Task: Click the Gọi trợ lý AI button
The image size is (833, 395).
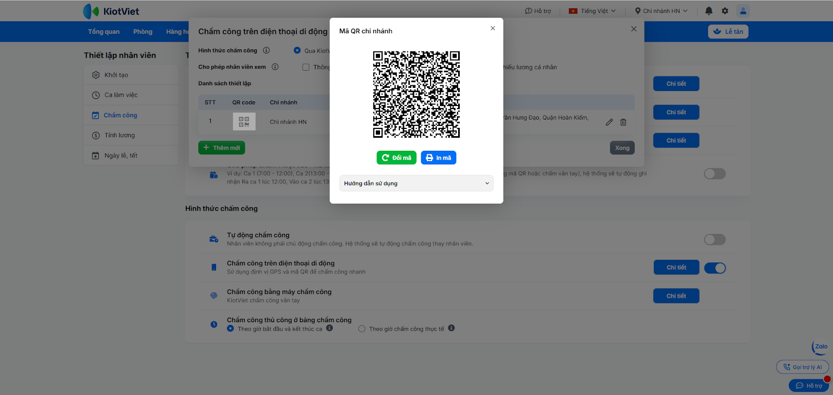Action: coord(802,367)
